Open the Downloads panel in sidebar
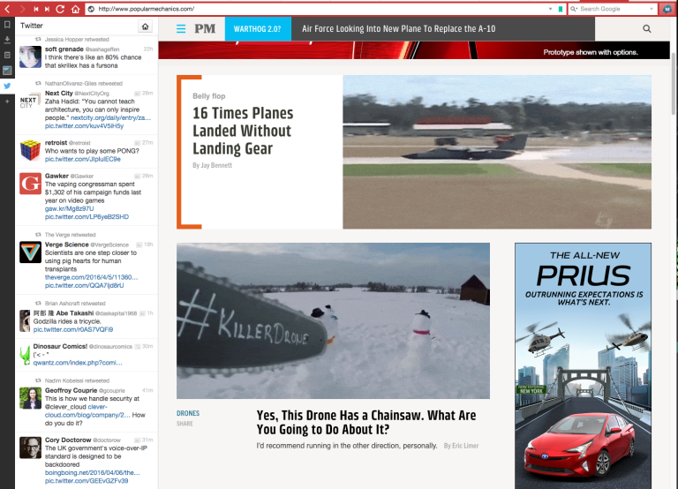Screen dimensions: 678x489 [x=7, y=40]
